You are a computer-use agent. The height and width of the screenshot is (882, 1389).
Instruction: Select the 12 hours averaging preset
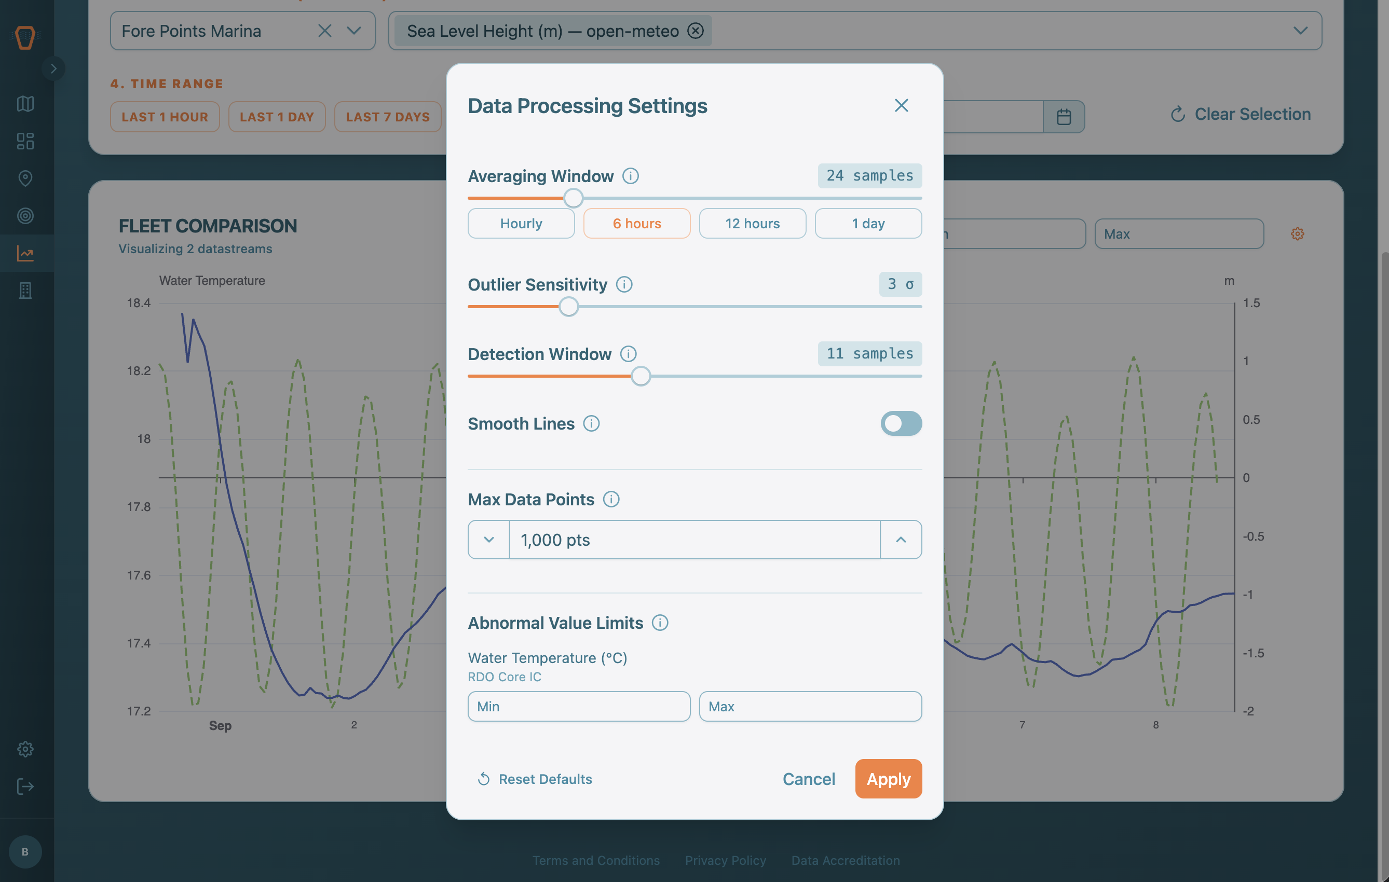click(x=752, y=223)
